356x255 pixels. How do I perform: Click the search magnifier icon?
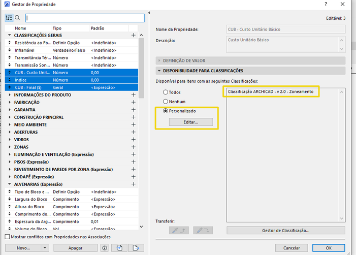(17, 18)
